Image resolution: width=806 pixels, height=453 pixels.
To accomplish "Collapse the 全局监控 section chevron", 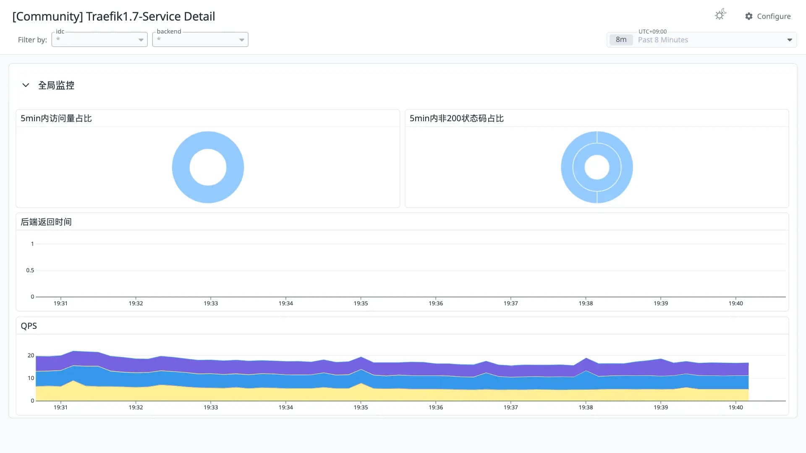I will (26, 85).
